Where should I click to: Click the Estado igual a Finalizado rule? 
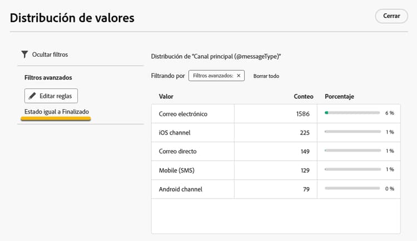57,112
